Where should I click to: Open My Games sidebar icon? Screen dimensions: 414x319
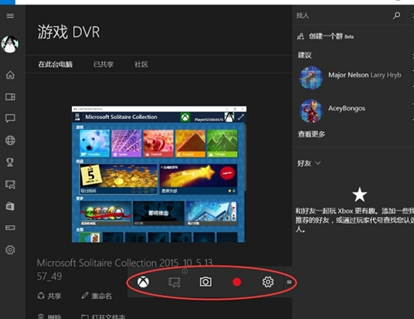point(10,97)
